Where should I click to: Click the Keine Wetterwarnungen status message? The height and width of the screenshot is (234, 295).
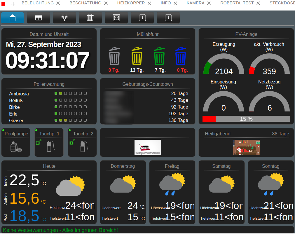tap(60, 230)
